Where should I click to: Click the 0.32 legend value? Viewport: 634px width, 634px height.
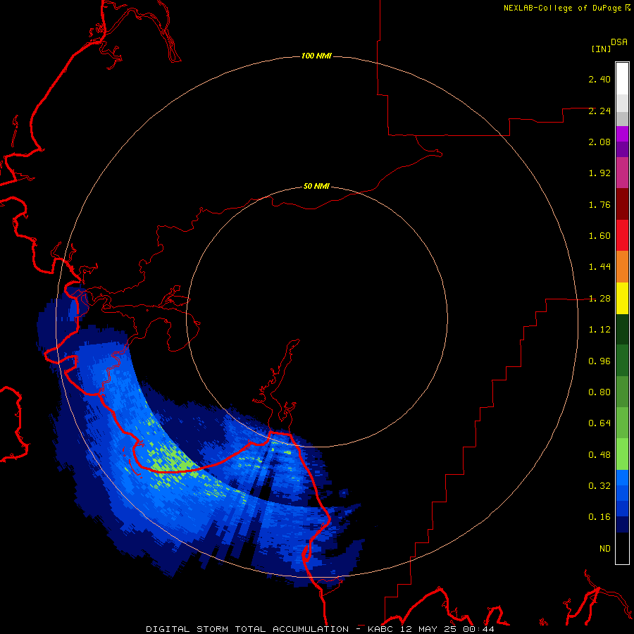click(599, 486)
